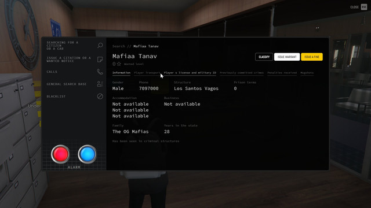Switch to the Information tab
The width and height of the screenshot is (371, 208).
tap(121, 73)
